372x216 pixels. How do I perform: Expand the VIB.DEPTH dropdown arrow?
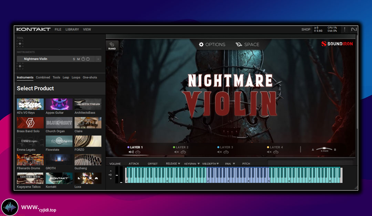[x=218, y=164]
